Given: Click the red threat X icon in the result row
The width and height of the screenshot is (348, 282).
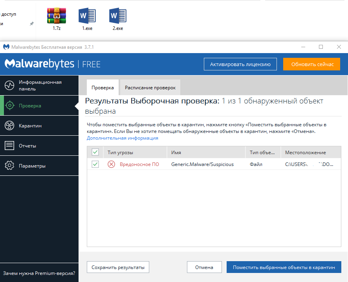Looking at the screenshot, I should tap(111, 164).
